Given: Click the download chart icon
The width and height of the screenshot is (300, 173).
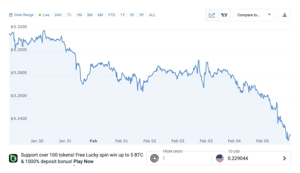Looking at the screenshot, I should [284, 15].
